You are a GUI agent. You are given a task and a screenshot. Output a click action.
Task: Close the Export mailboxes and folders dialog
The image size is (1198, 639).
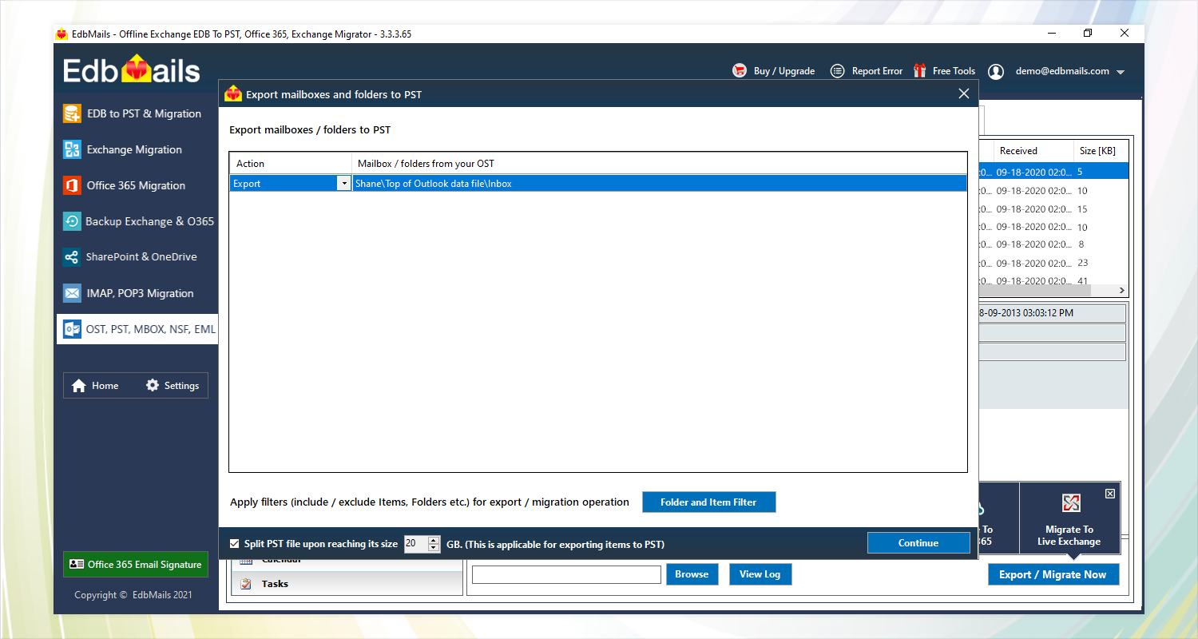[963, 93]
